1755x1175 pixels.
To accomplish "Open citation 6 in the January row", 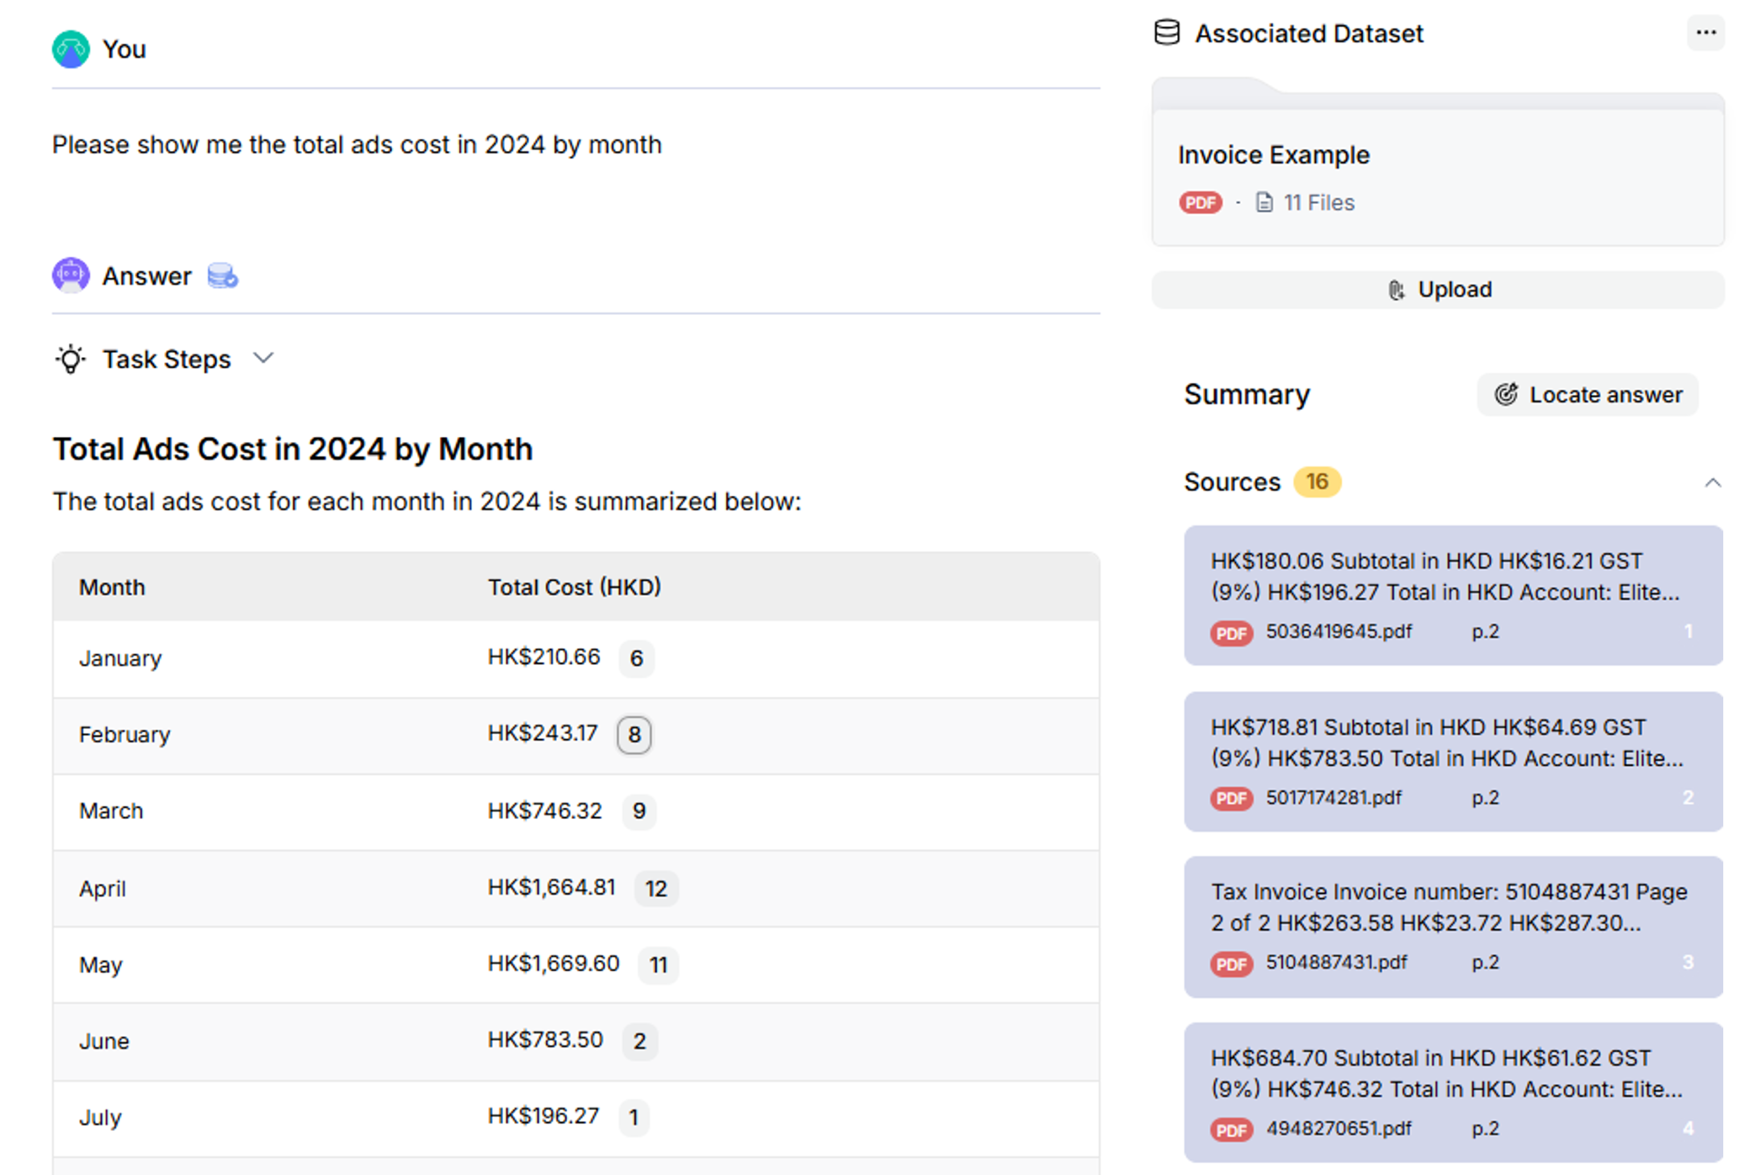I will point(636,658).
